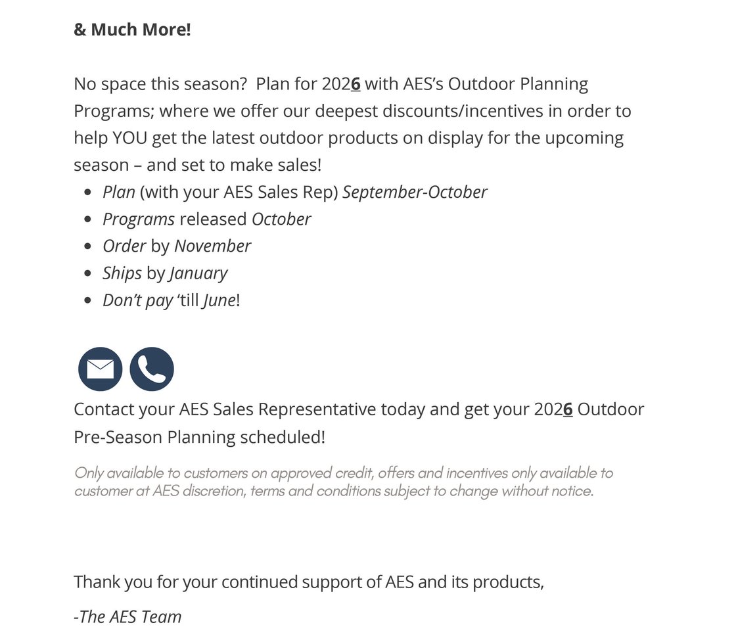Click 'Ships' in the fourth bullet

122,273
